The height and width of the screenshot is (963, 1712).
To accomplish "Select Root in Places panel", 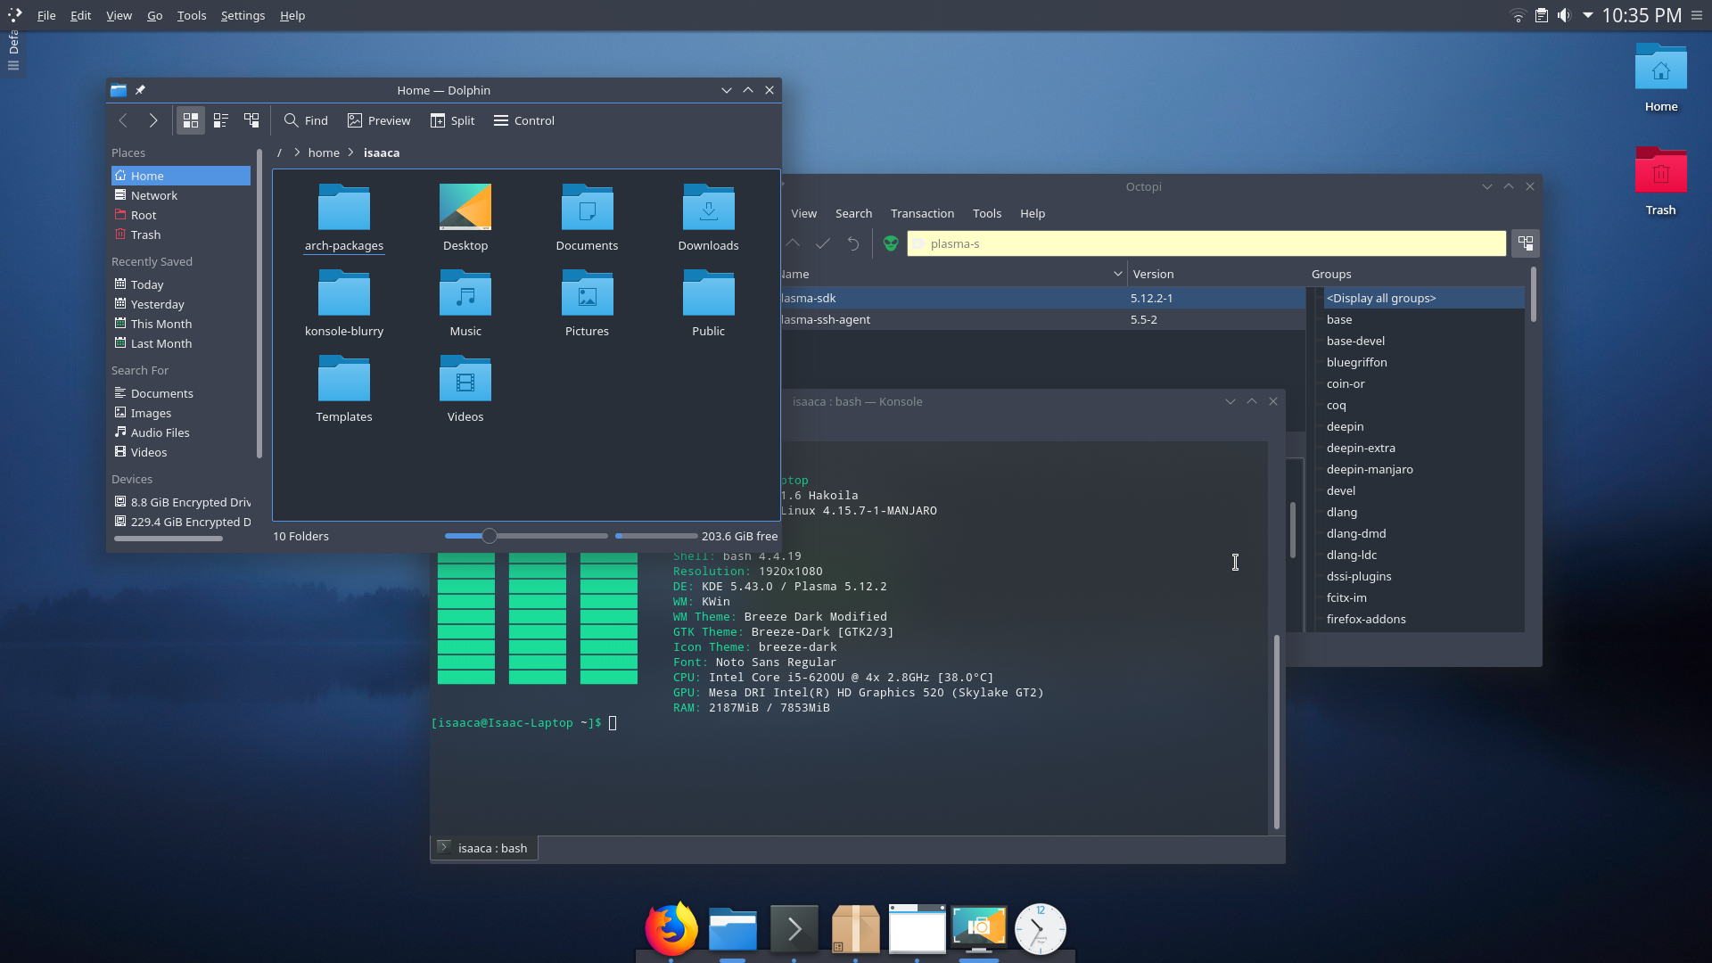I will click(181, 215).
